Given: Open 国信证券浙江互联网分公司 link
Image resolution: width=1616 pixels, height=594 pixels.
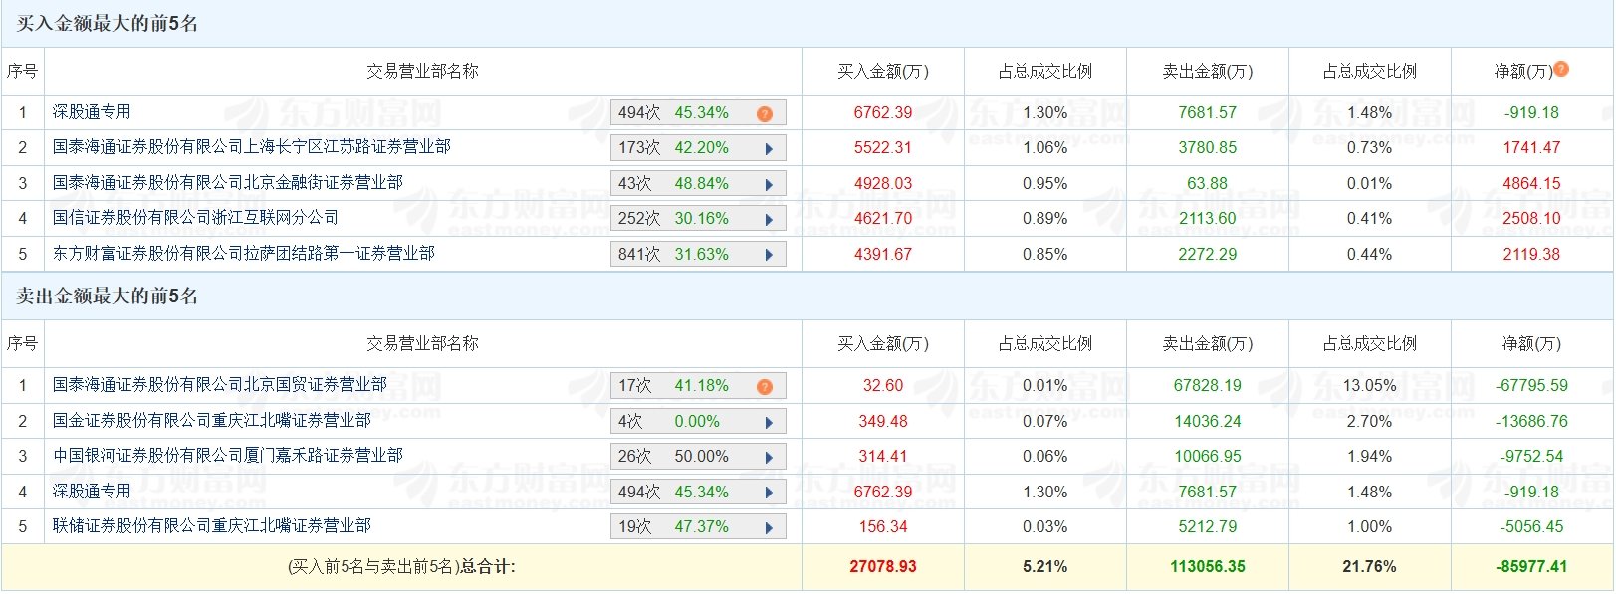Looking at the screenshot, I should tap(195, 218).
